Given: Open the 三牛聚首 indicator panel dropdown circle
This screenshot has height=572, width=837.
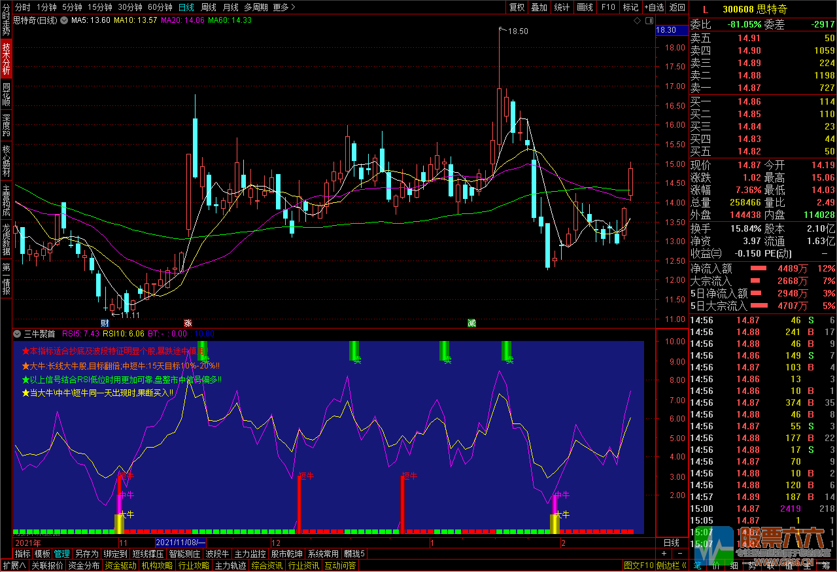Looking at the screenshot, I should pyautogui.click(x=16, y=334).
